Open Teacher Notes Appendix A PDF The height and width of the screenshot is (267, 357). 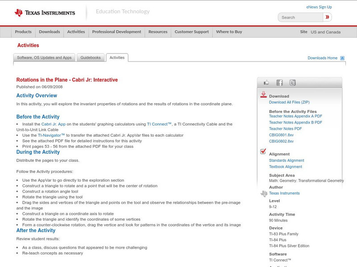point(295,116)
